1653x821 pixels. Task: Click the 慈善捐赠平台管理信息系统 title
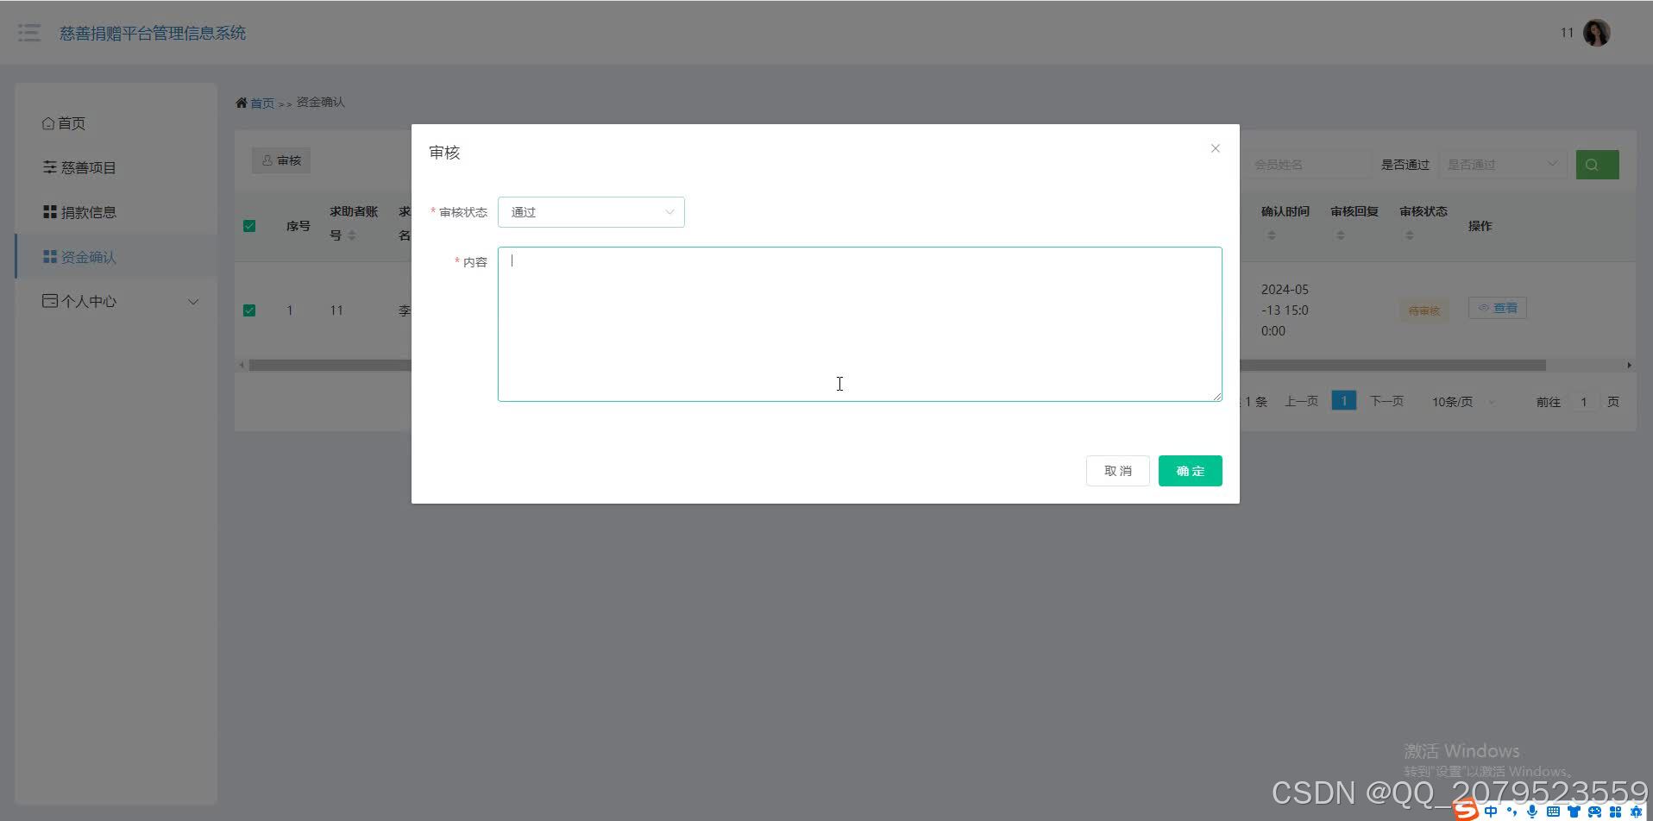click(153, 33)
